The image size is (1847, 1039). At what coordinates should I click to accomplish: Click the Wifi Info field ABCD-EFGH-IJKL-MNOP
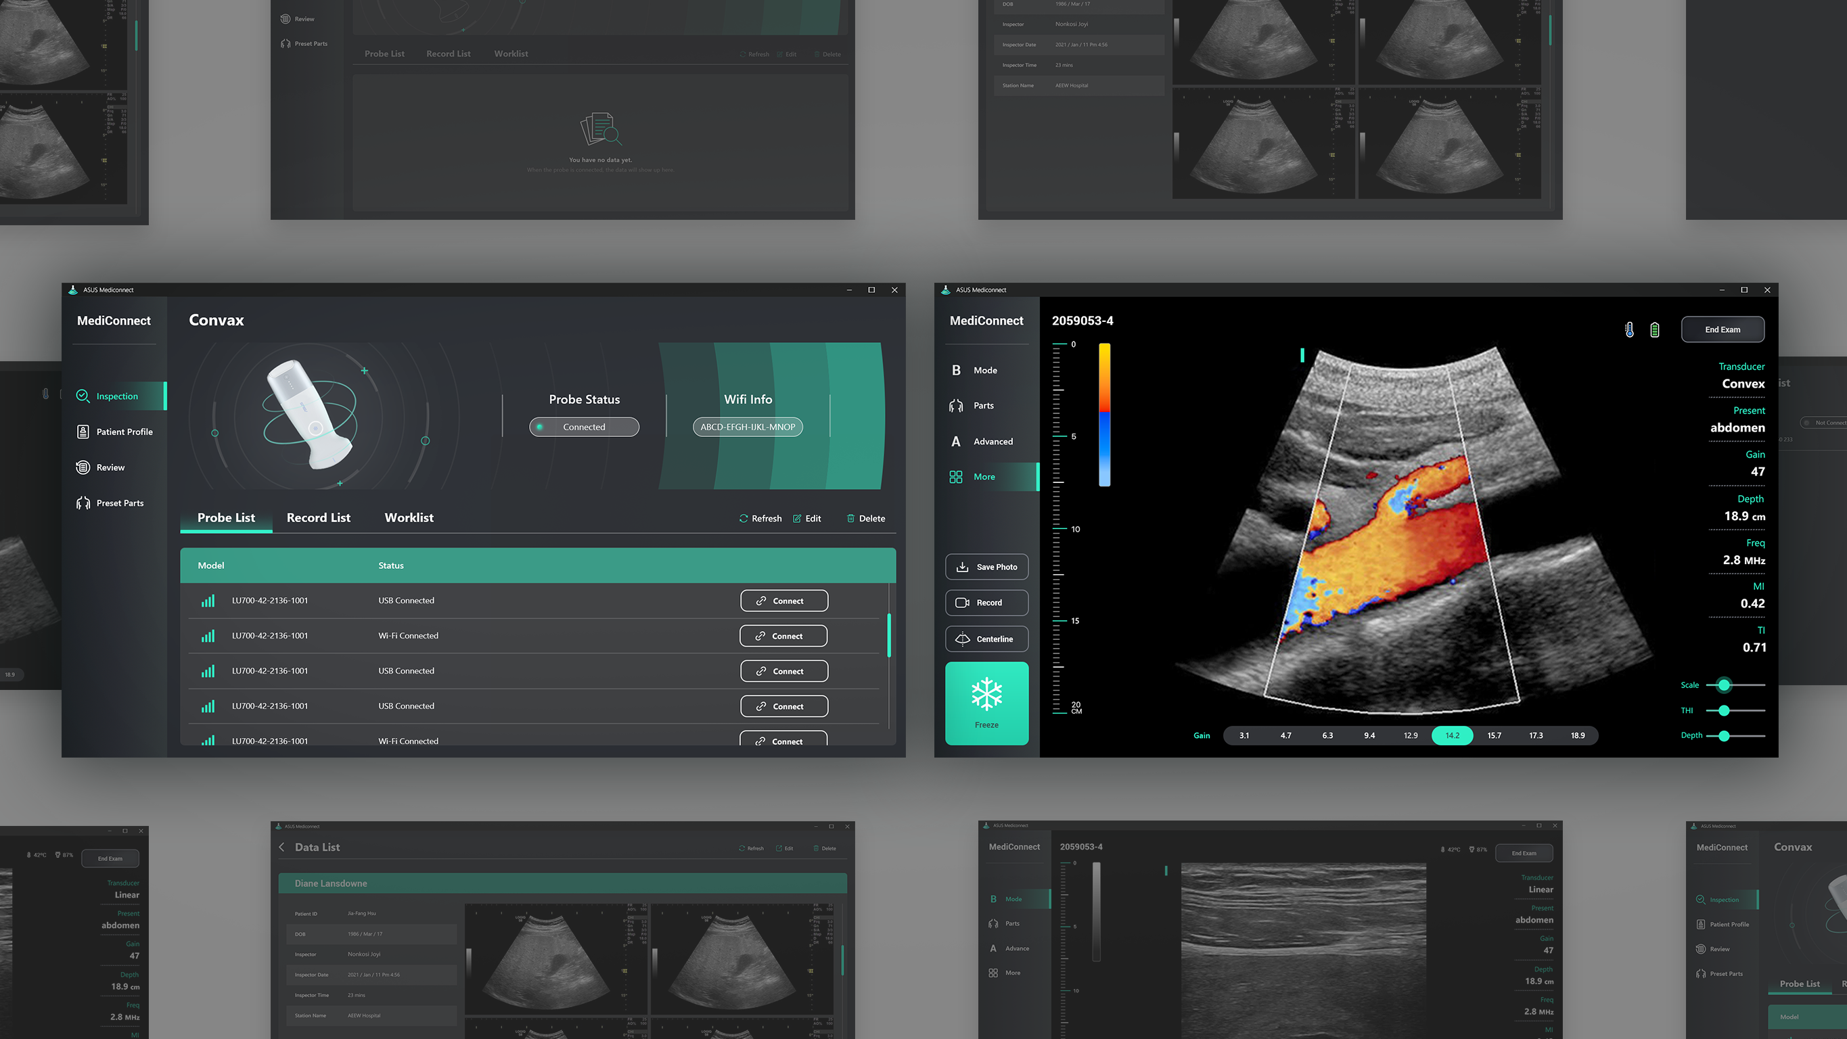(x=747, y=427)
